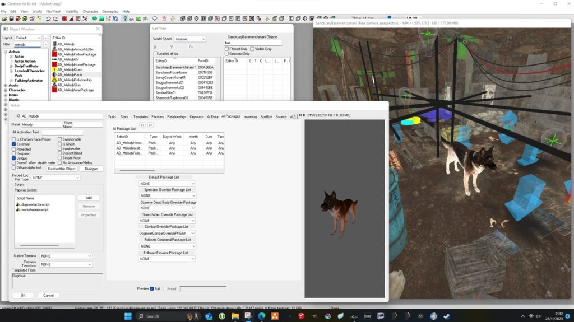This screenshot has height=322, width=574.
Task: Tick the Summonable checkbox
Action: (x=59, y=139)
